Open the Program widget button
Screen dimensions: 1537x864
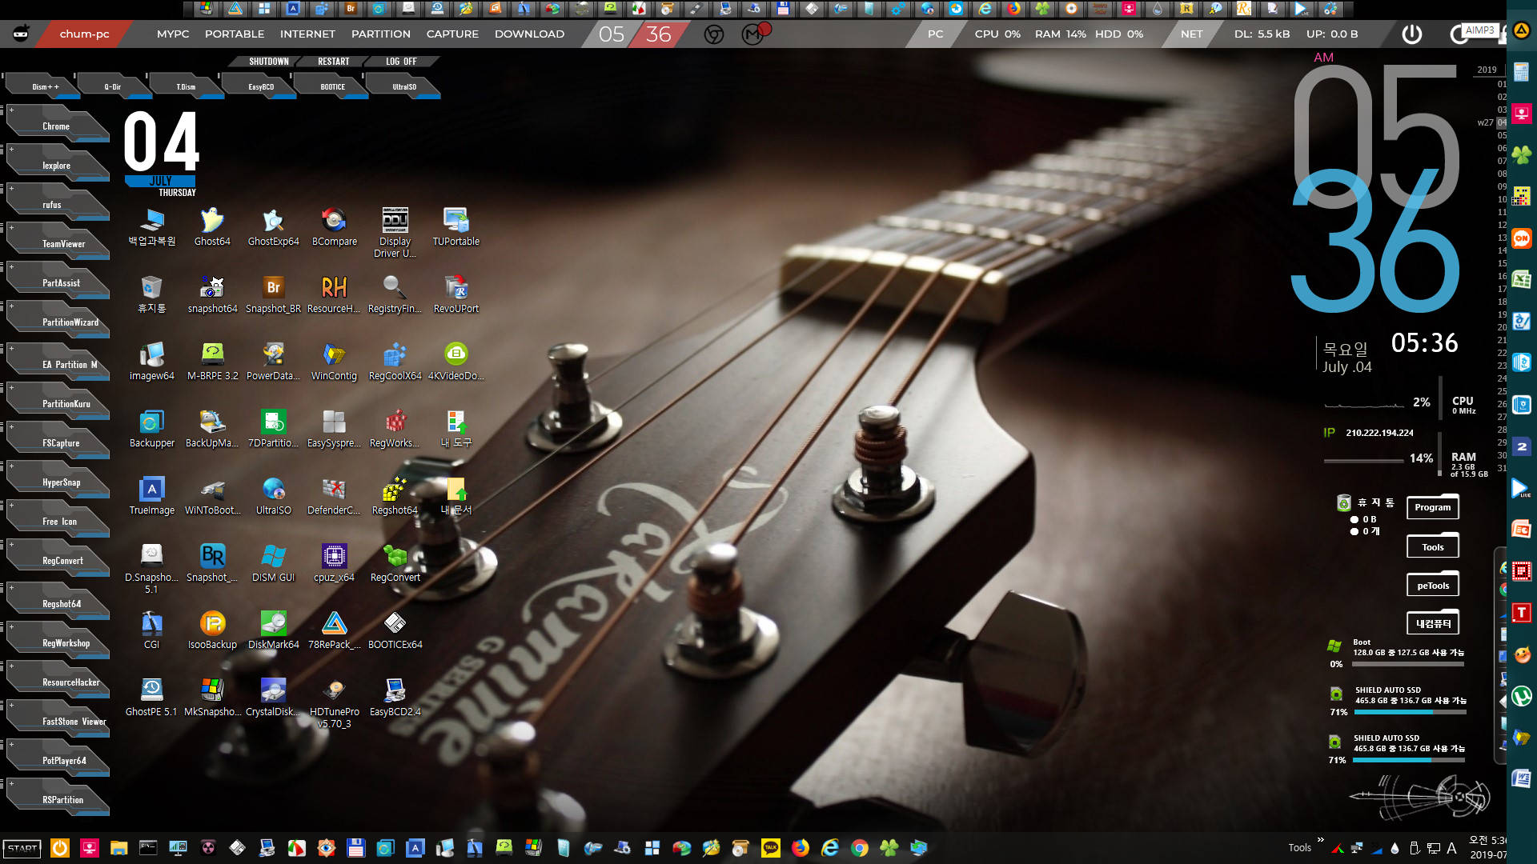(1432, 507)
